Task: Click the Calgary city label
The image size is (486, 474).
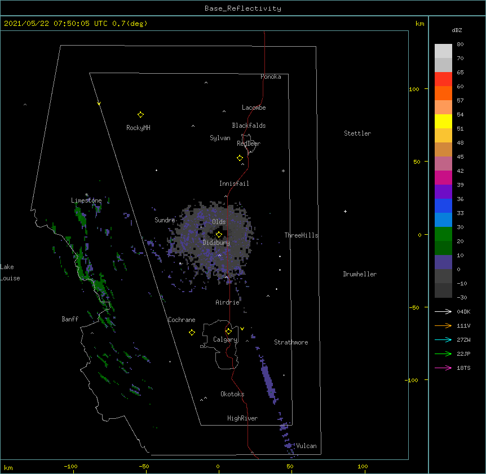Action: coord(226,339)
